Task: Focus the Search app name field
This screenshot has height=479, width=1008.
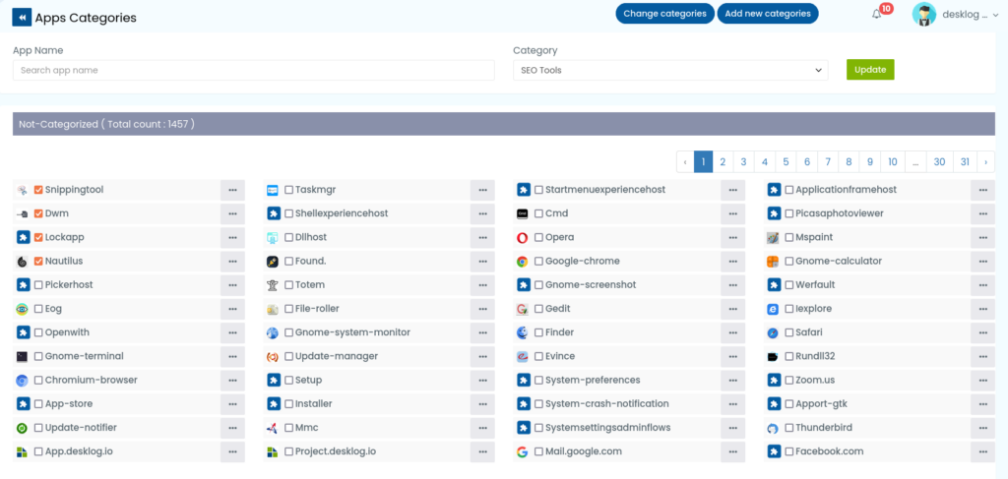Action: pyautogui.click(x=254, y=70)
